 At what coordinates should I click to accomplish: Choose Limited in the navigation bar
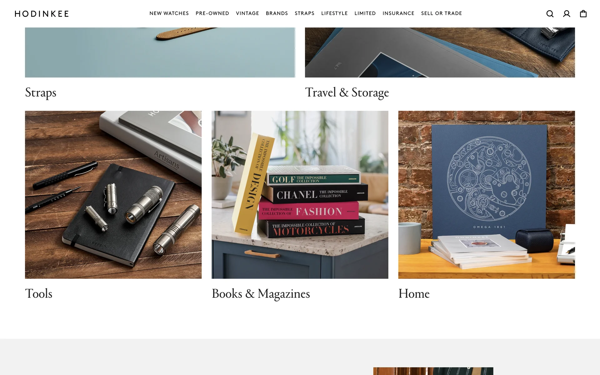(x=365, y=13)
